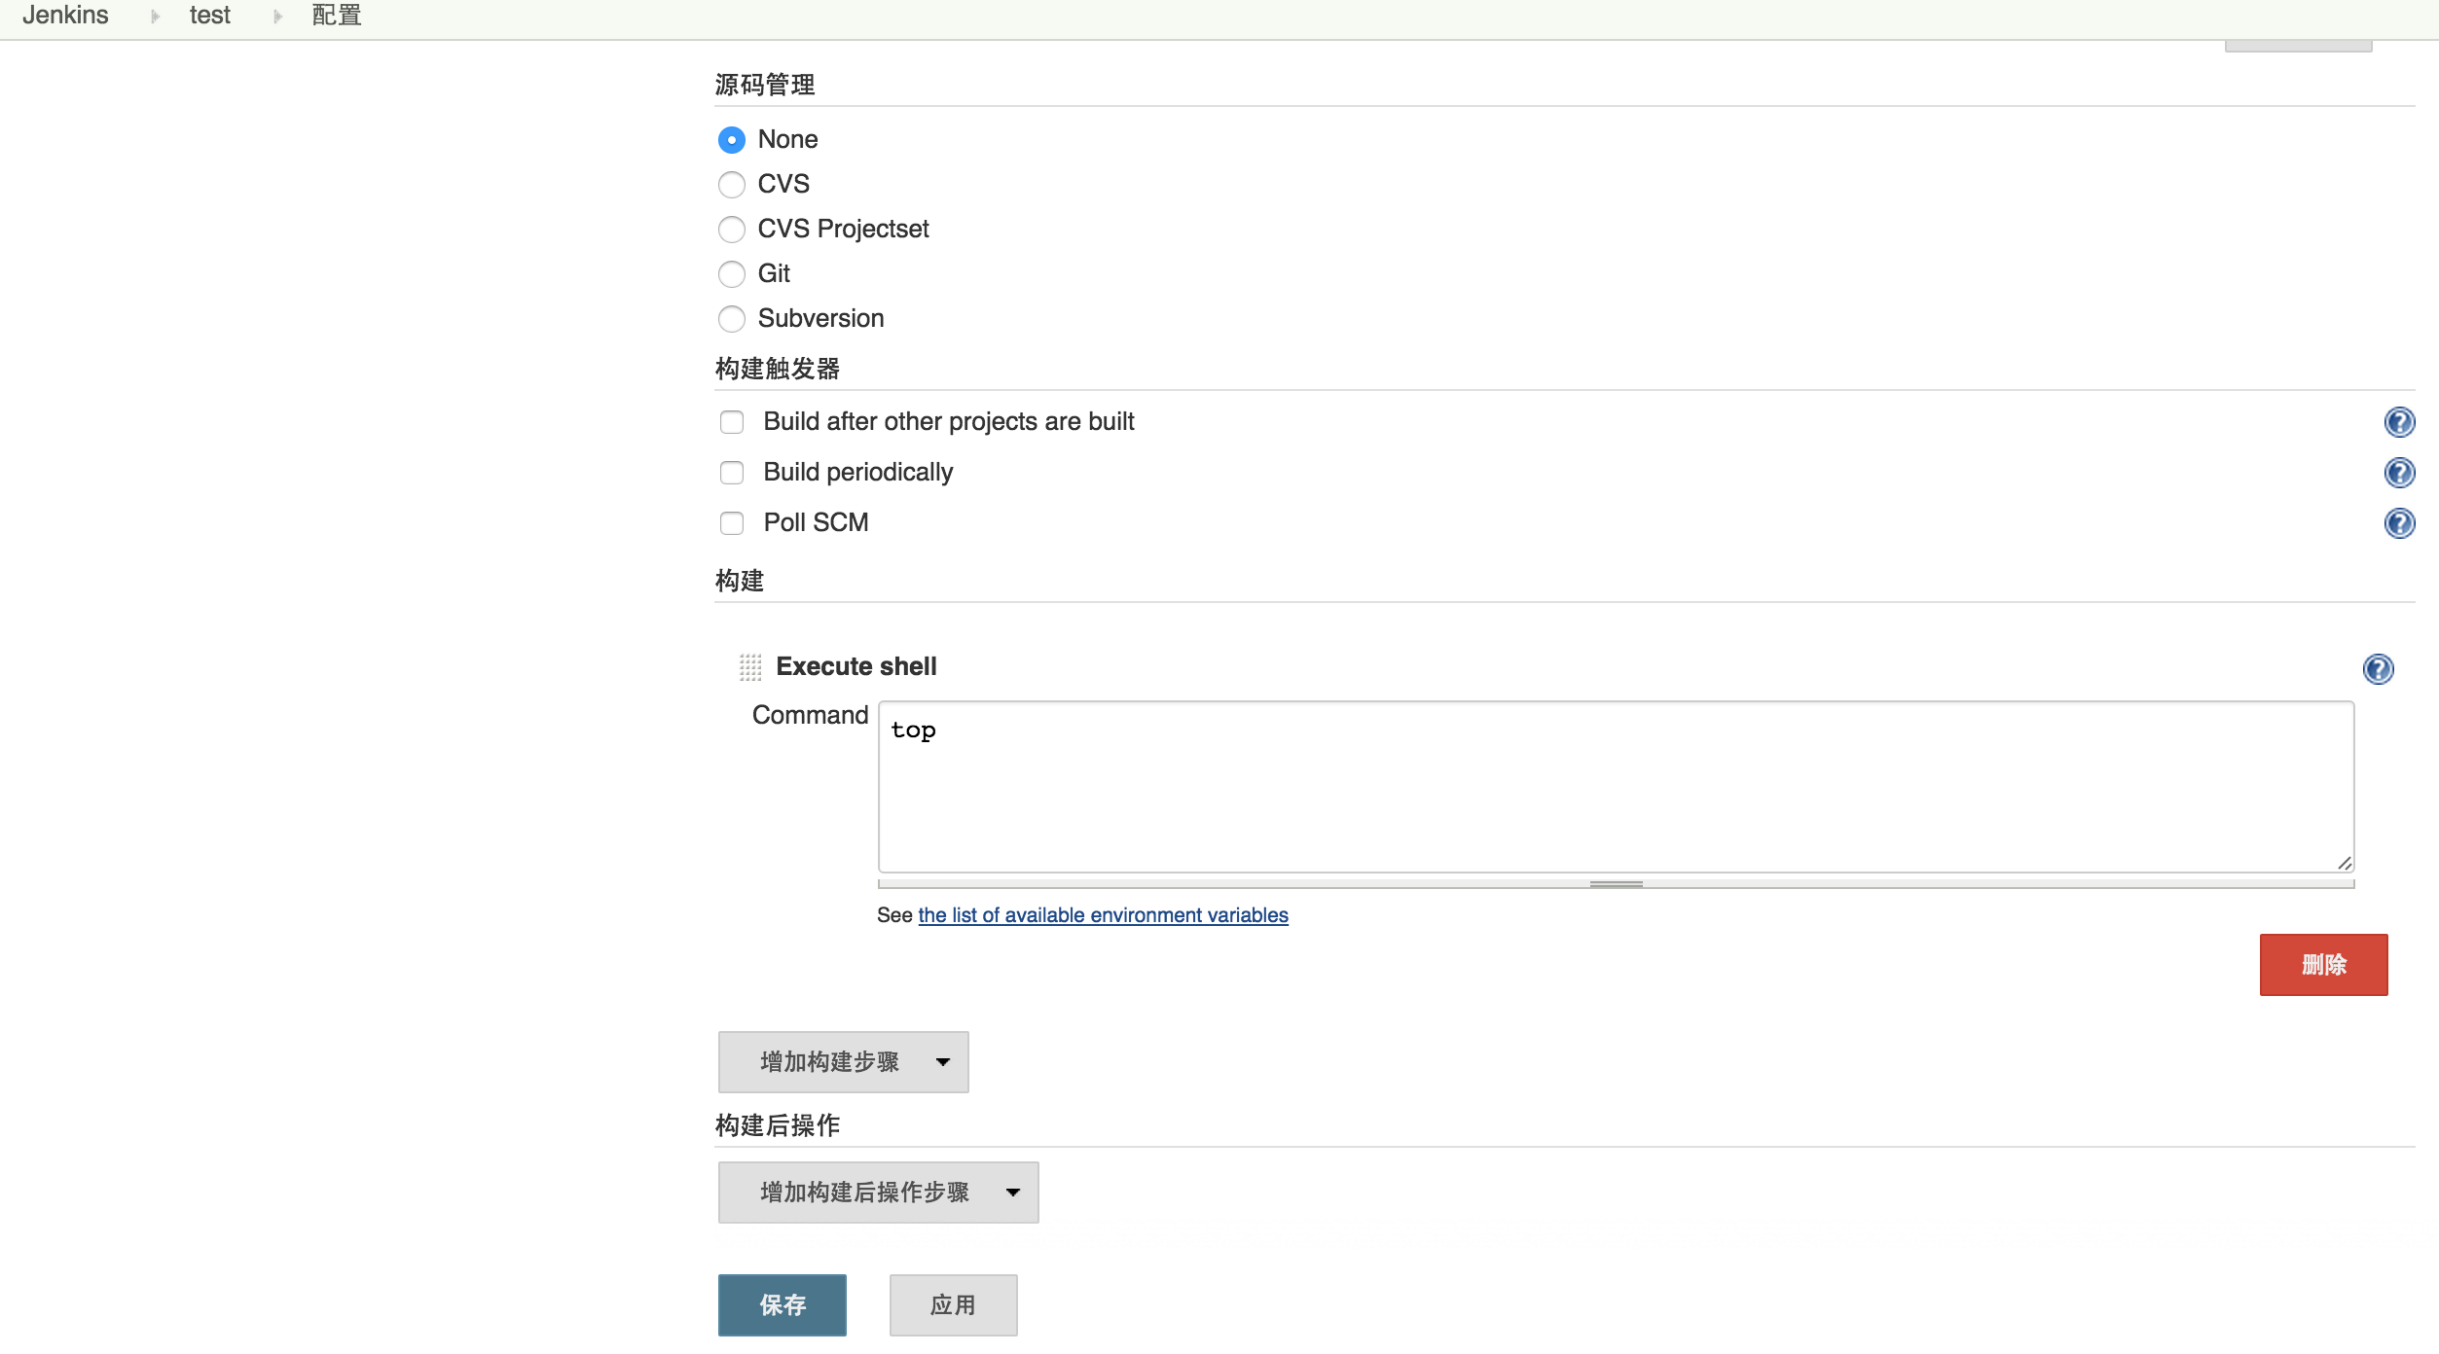Click into the Command text area
The image size is (2439, 1354).
tap(1616, 786)
